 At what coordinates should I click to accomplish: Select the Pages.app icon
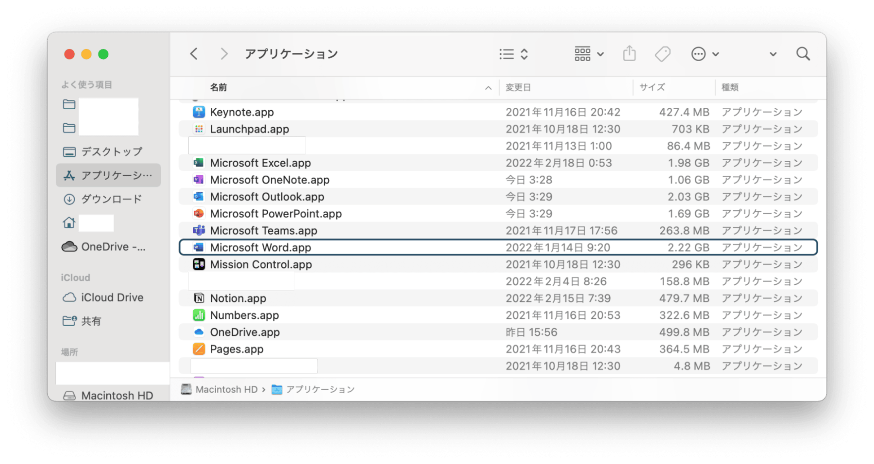[199, 349]
